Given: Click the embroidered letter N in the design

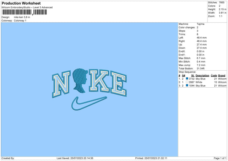Looking at the screenshot, I should (x=61, y=84).
